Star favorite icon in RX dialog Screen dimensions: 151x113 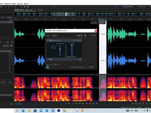coord(85,35)
